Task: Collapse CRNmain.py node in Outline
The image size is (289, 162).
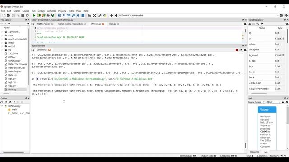Action: coord(2,106)
